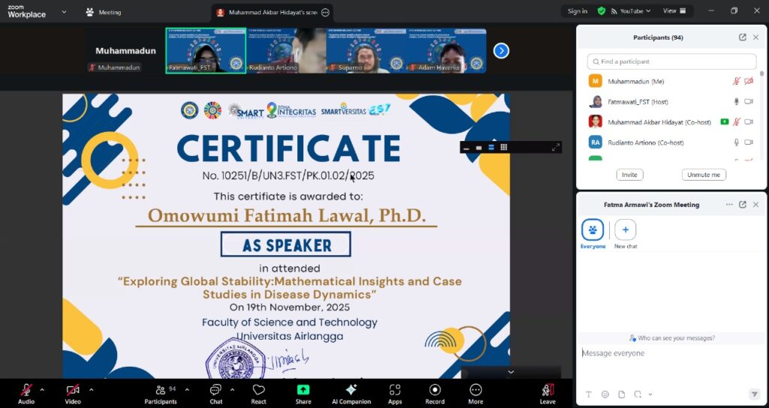The width and height of the screenshot is (769, 408).
Task: Open the React emoji panel
Action: [x=259, y=393]
